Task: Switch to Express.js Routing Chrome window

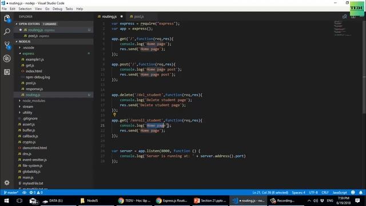Action: pyautogui.click(x=172, y=201)
